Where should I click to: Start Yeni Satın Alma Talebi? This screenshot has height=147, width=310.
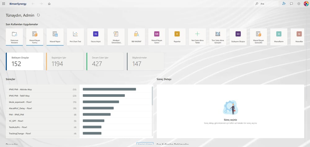pyautogui.click(x=197, y=37)
